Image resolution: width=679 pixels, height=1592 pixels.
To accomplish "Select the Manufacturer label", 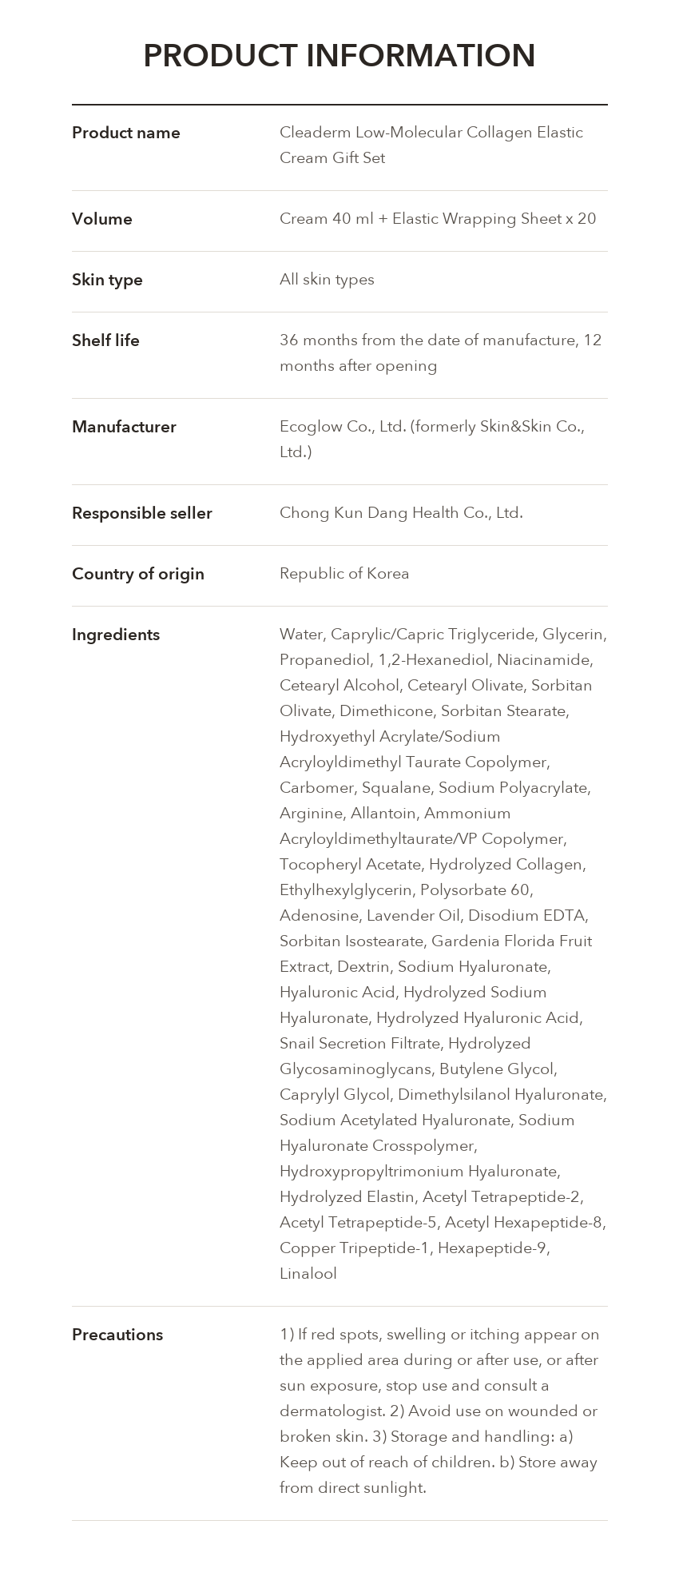I will point(124,427).
